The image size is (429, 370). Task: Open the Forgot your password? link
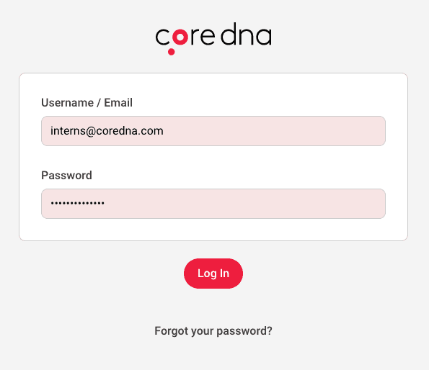tap(213, 331)
